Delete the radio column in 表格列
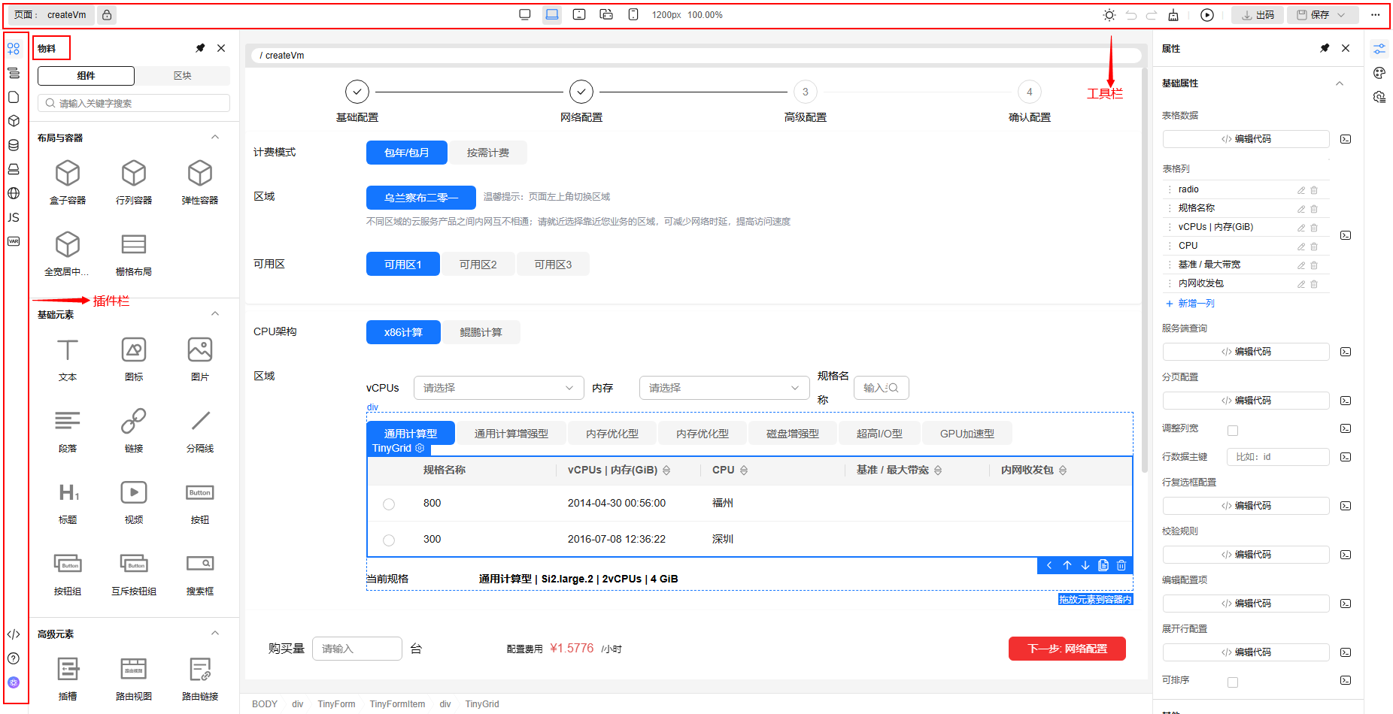 [1314, 190]
